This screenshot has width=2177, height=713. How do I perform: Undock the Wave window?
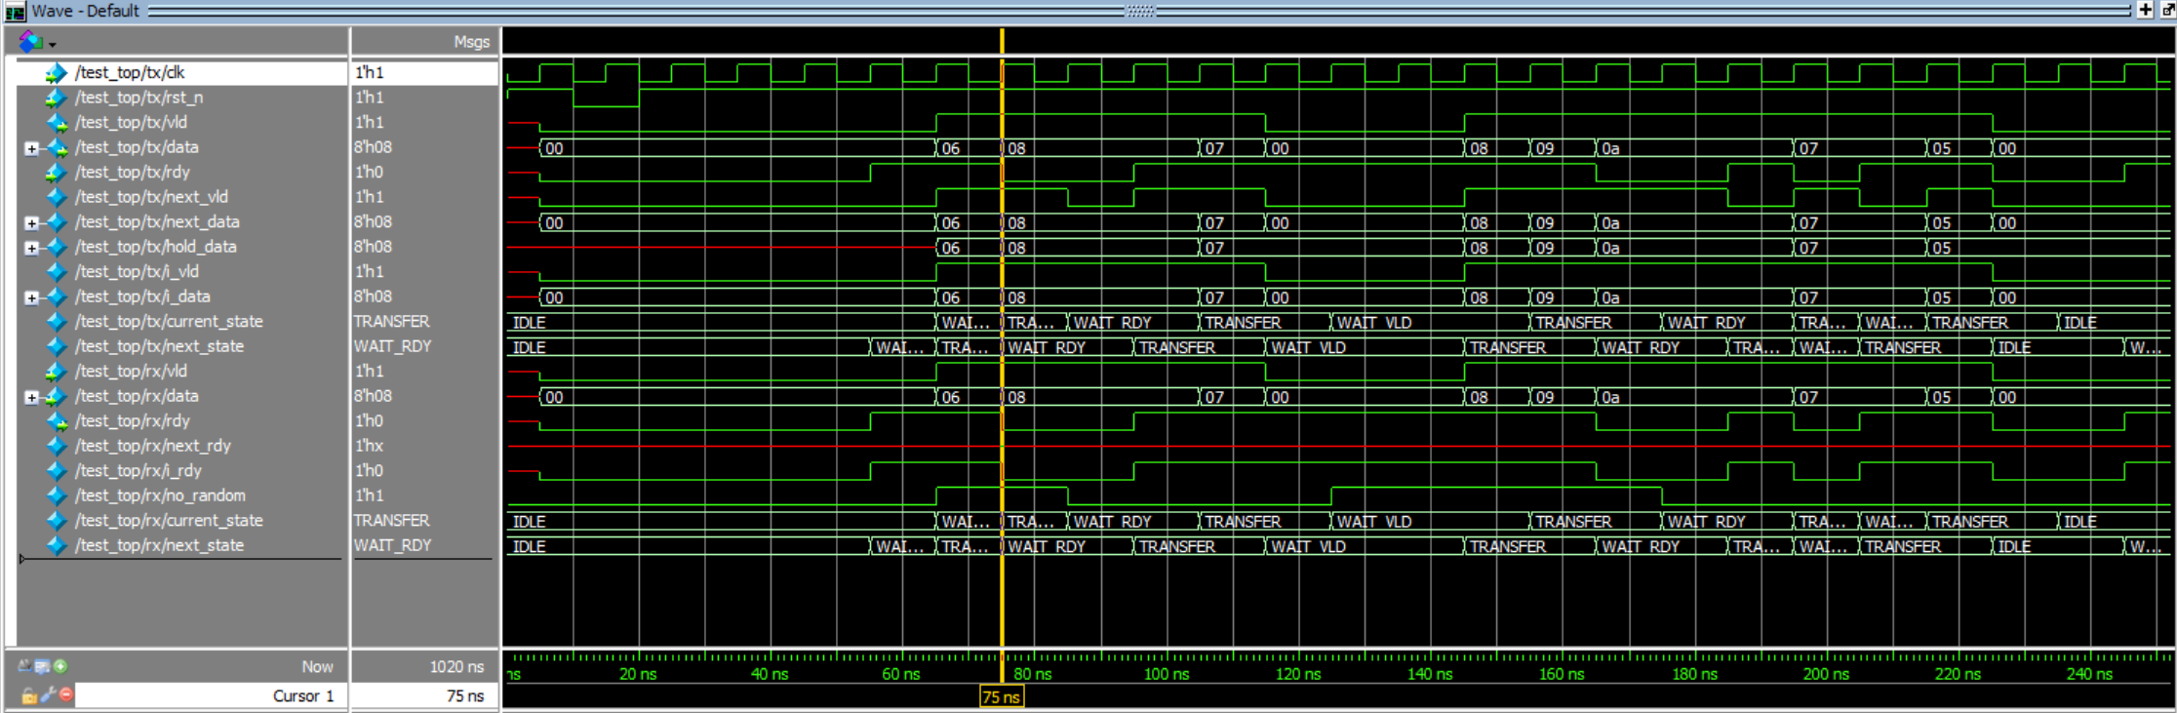[x=2167, y=10]
